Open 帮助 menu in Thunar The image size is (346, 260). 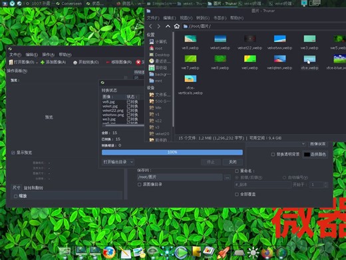tap(237, 18)
